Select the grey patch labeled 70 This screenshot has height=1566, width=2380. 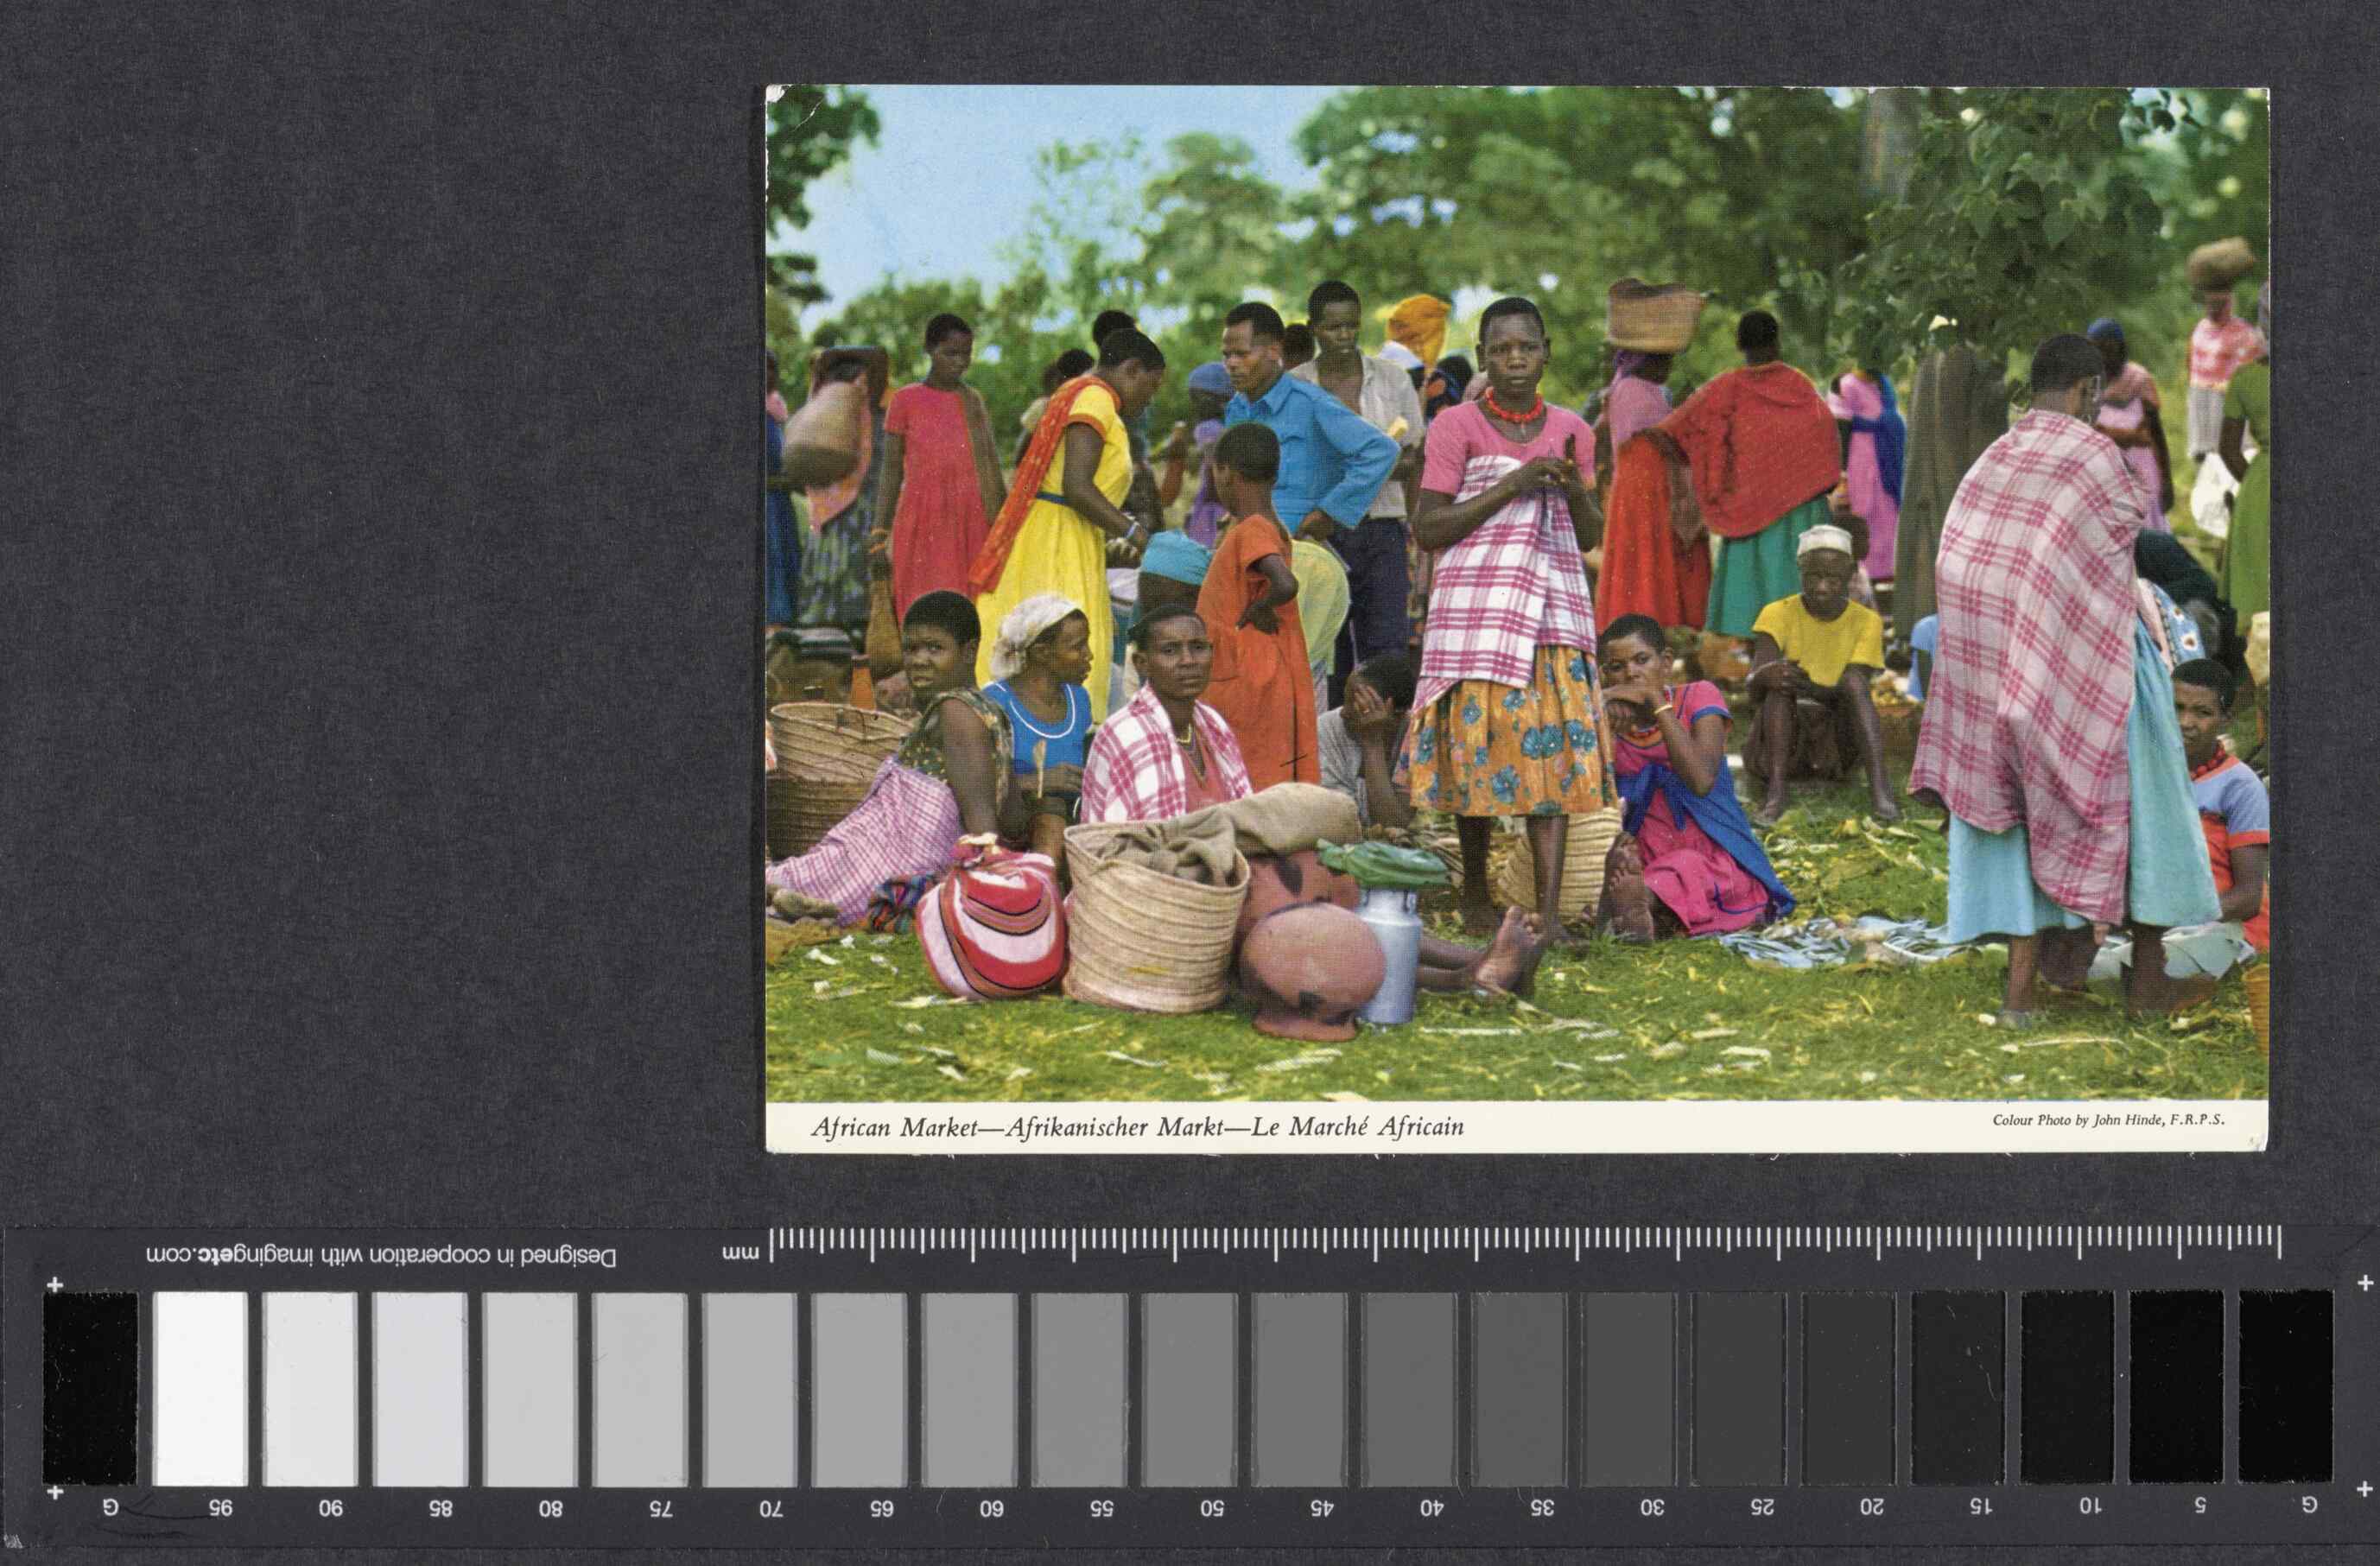[750, 1388]
